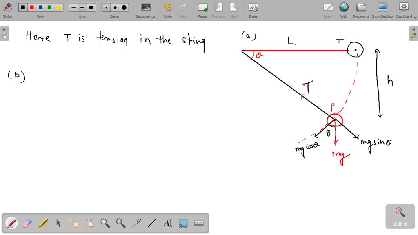Select the largest eraser size

124,7
